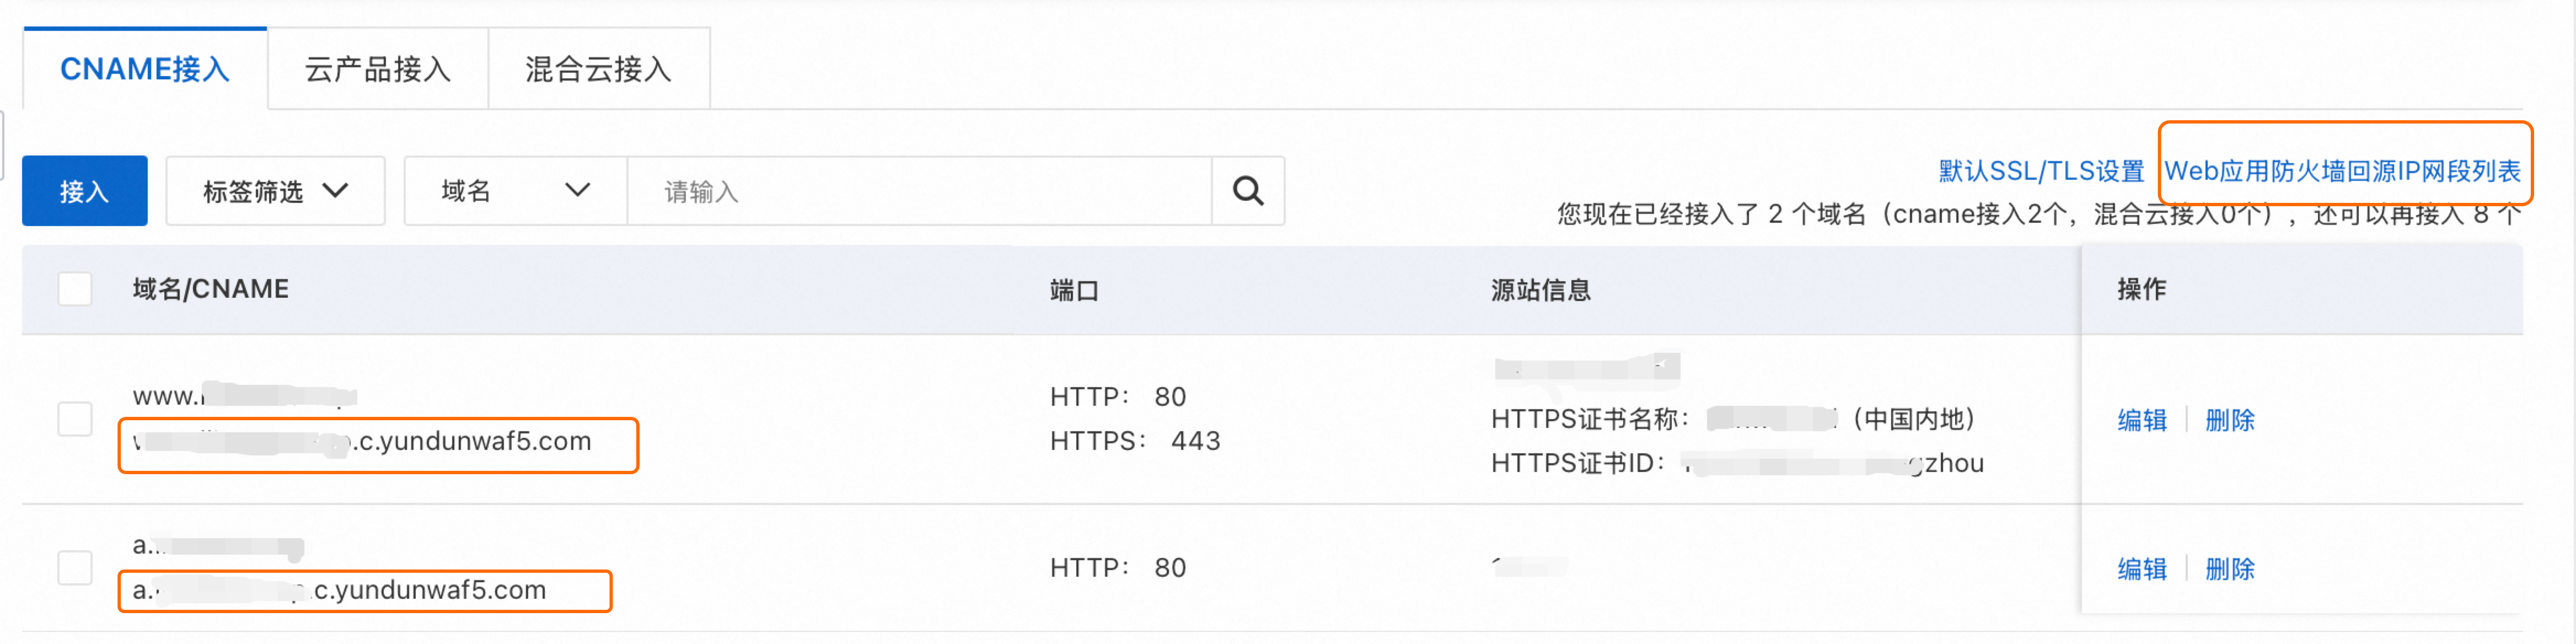This screenshot has height=644, width=2576.
Task: Select the CNAME接入 tab
Action: (x=145, y=69)
